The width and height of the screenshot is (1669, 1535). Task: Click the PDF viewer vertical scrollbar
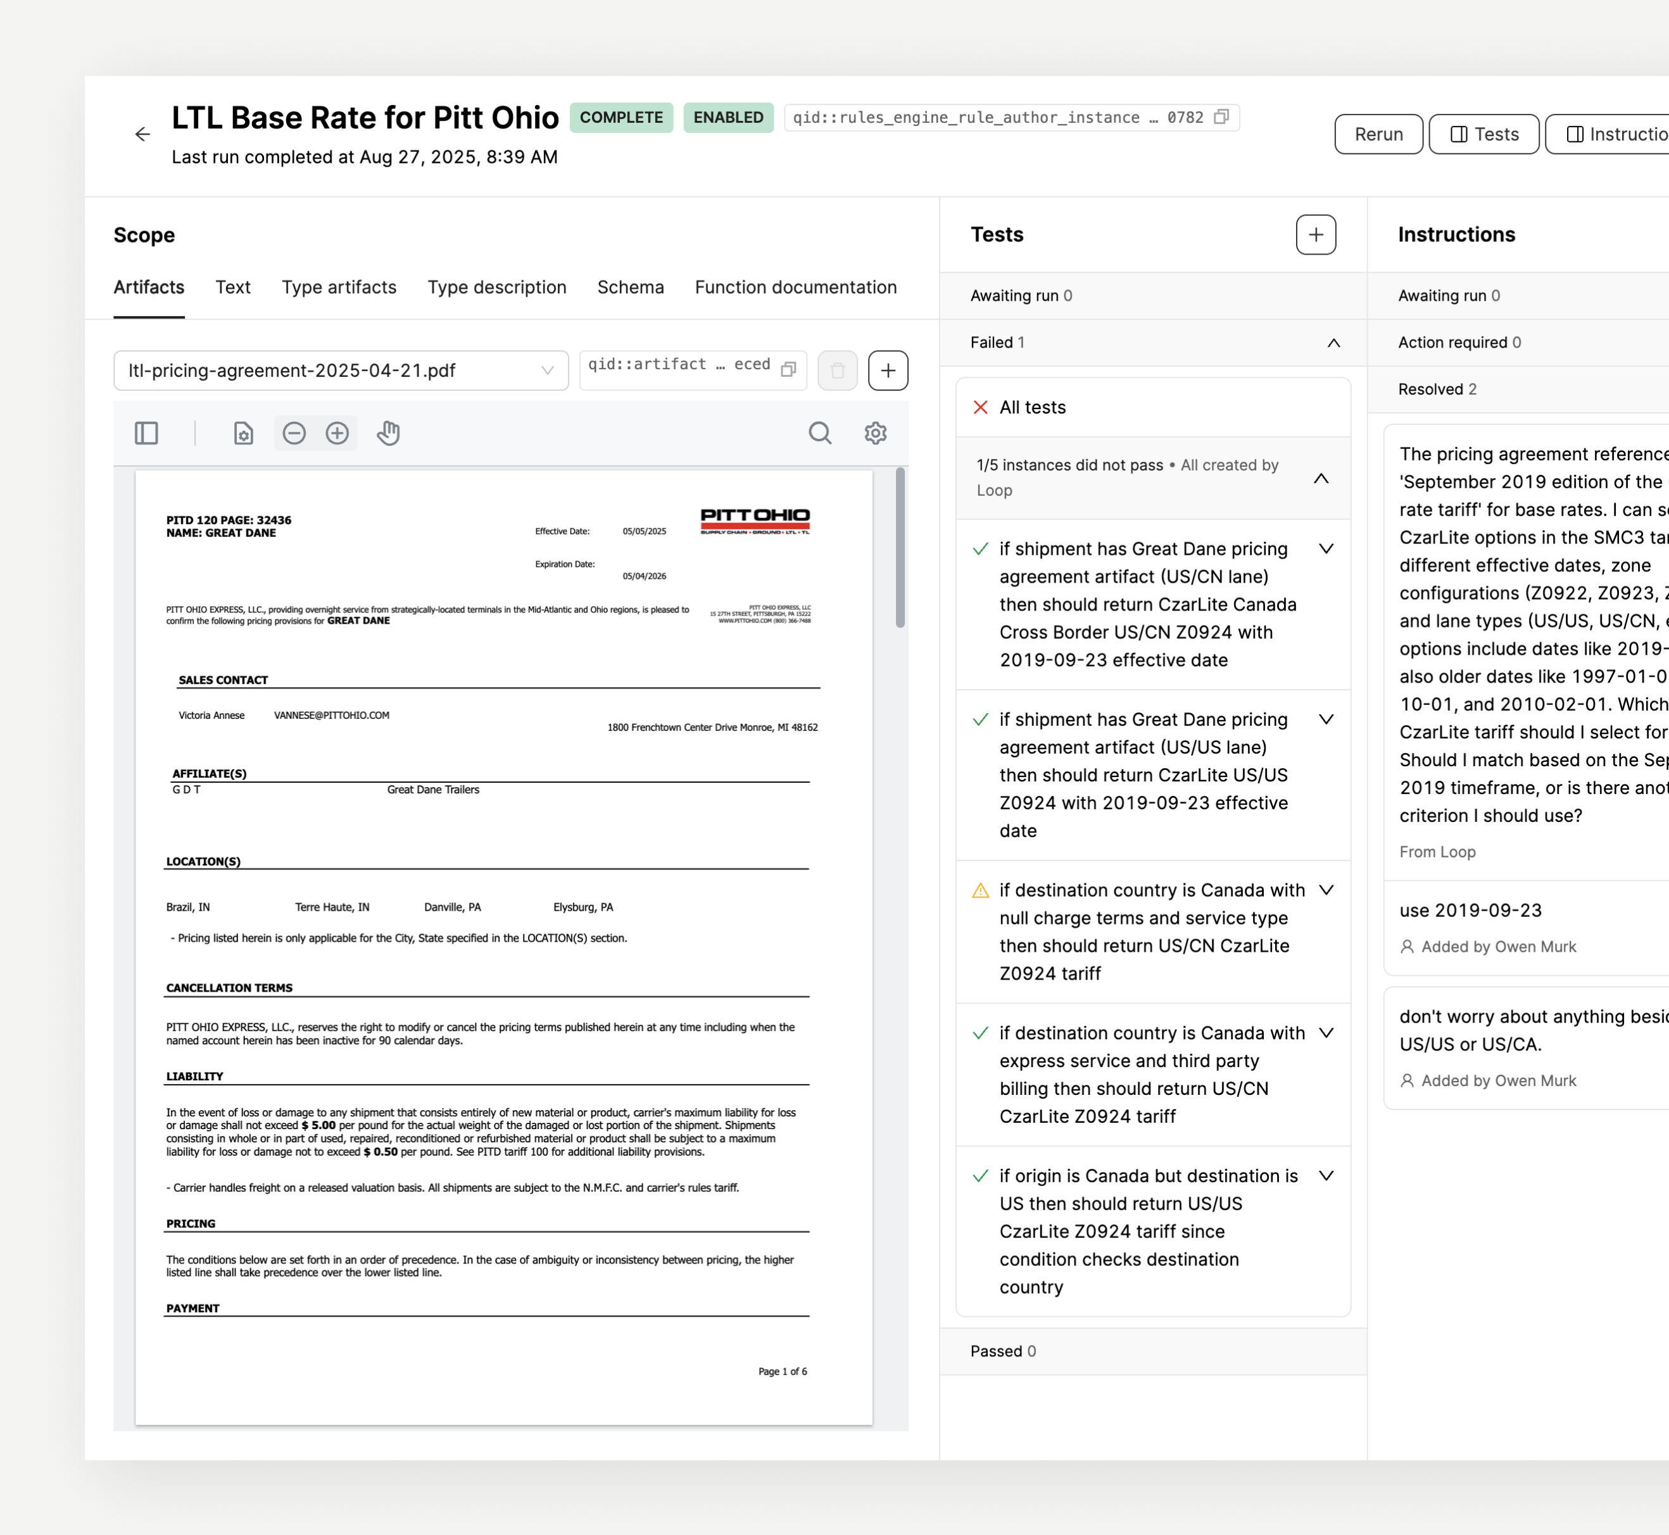click(899, 548)
